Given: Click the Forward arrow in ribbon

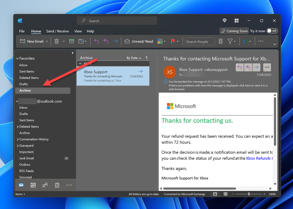Looking at the screenshot, I should click(x=115, y=41).
